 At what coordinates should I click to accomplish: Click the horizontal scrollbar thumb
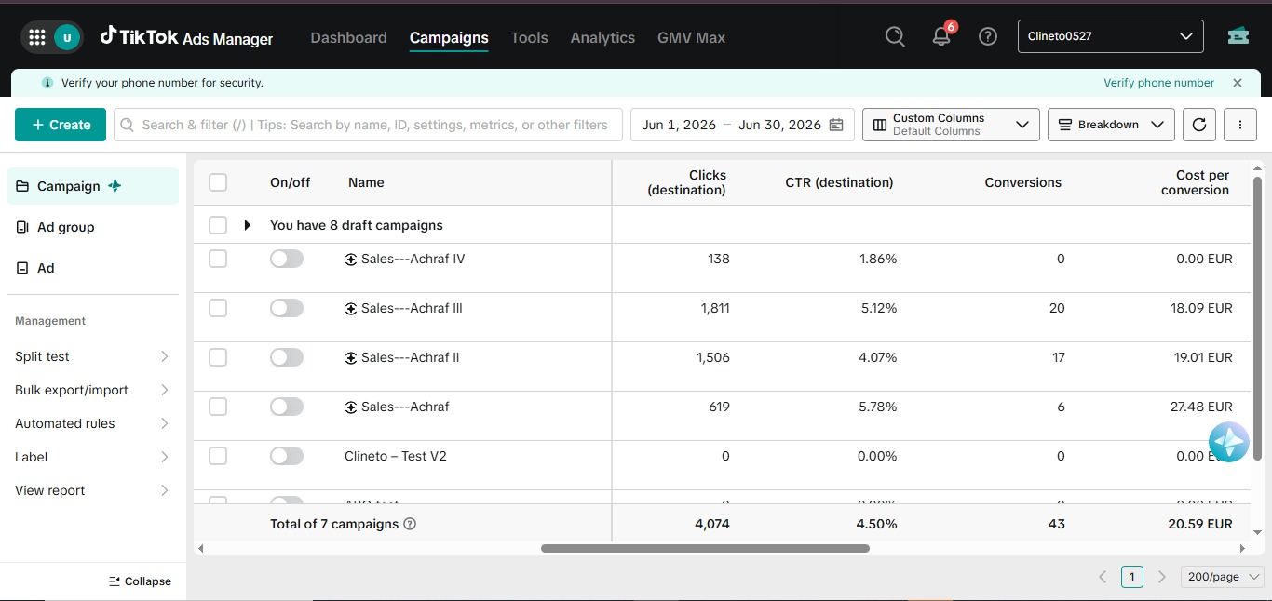point(705,549)
